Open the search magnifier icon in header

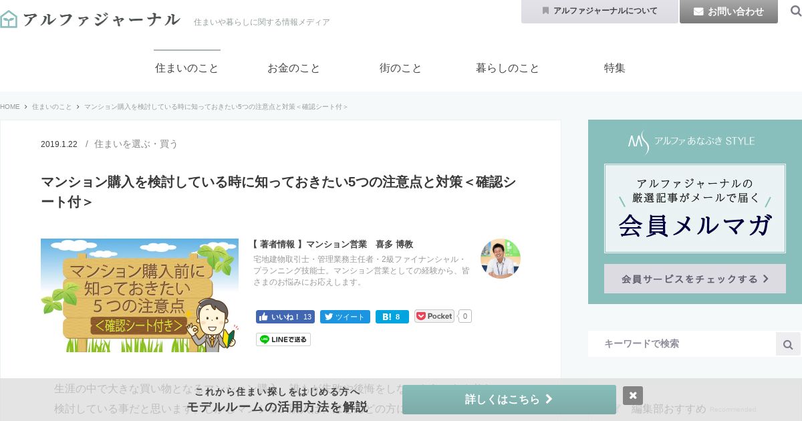pos(795,11)
